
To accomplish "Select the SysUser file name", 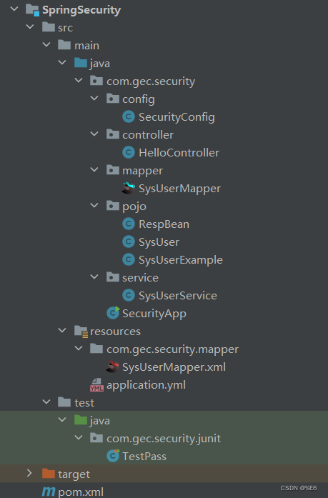I will (159, 242).
